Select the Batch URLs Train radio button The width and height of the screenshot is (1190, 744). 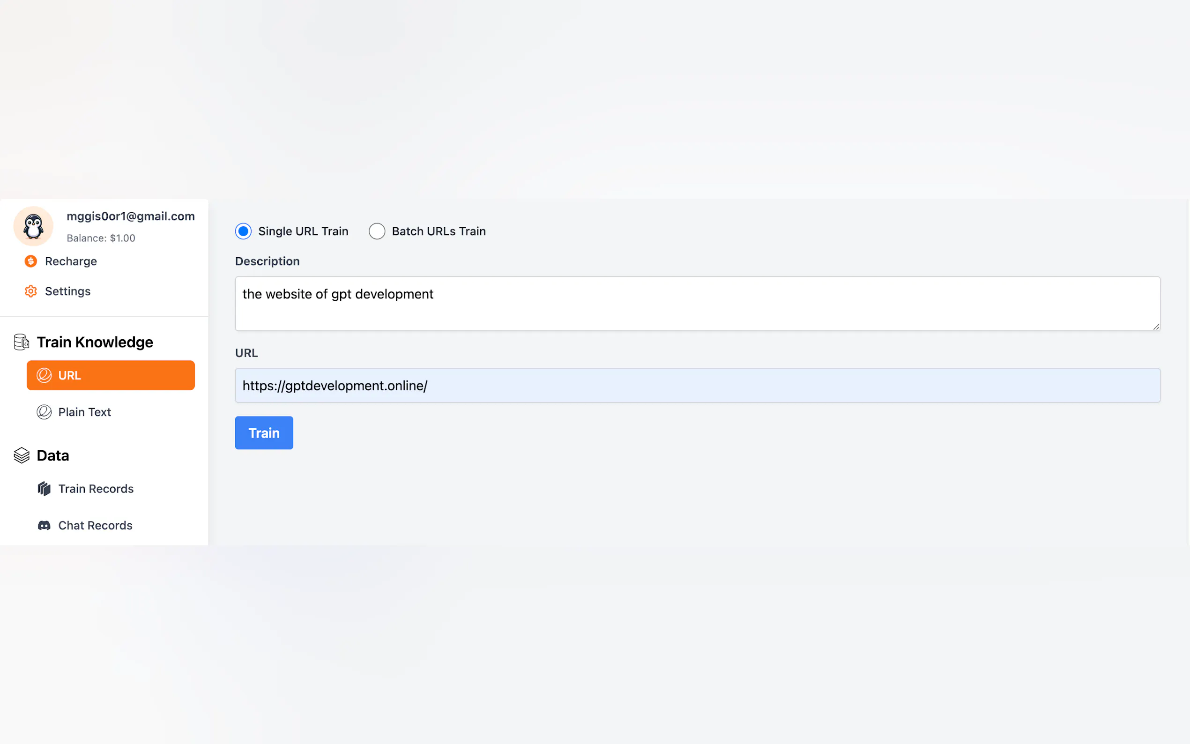377,231
